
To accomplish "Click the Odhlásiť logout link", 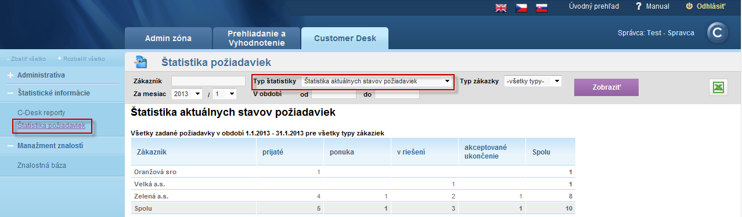I will point(706,6).
